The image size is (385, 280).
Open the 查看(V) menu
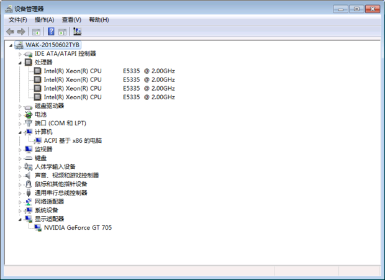pos(71,20)
